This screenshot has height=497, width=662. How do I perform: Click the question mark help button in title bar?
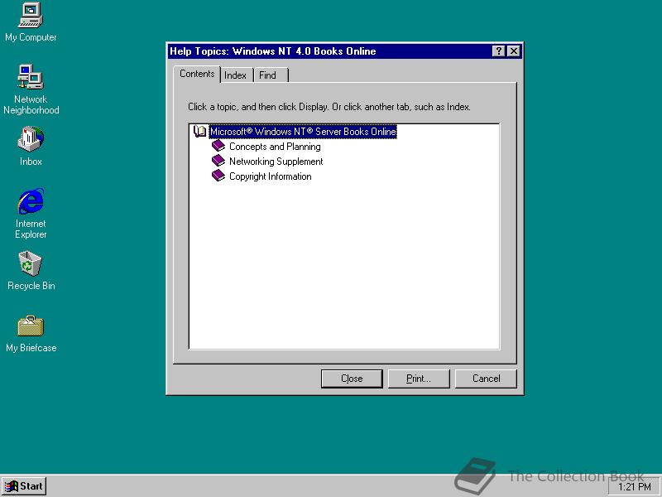499,51
